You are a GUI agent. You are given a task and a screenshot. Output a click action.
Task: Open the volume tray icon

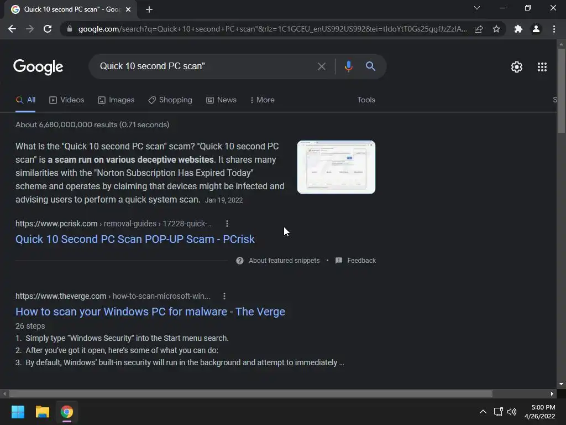pyautogui.click(x=512, y=412)
